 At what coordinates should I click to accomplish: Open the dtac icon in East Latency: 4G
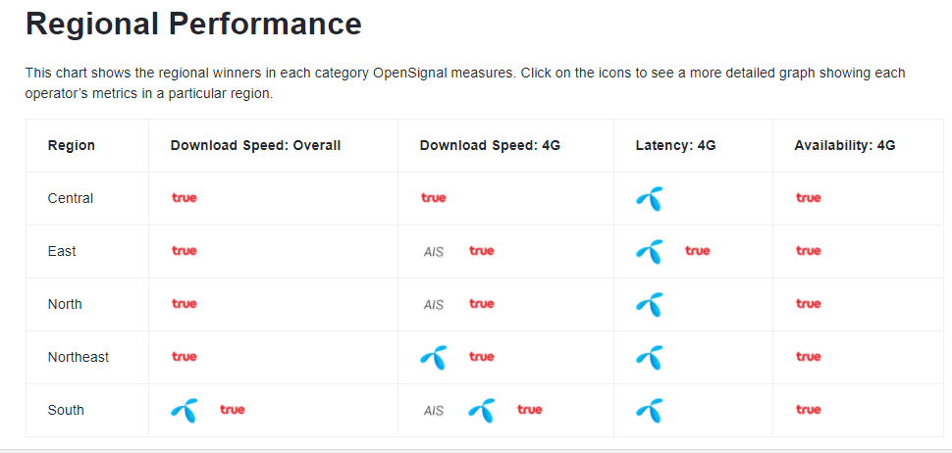649,252
